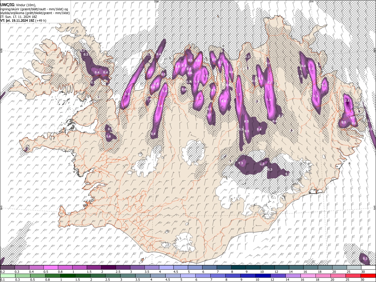Pick the deep blue 10 rain scale swatch

(263, 276)
